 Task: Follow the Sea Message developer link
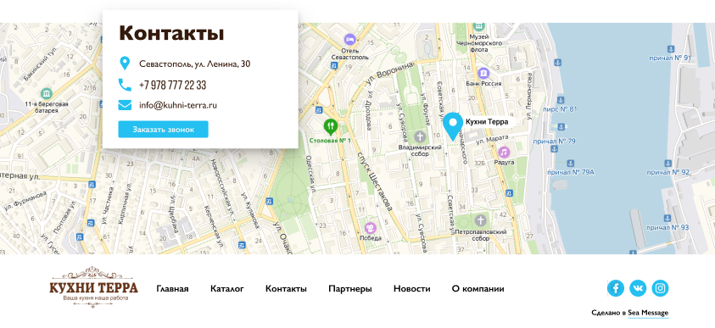(x=648, y=313)
